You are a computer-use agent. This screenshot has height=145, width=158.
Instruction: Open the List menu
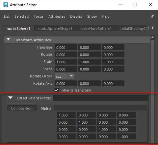(7, 16)
